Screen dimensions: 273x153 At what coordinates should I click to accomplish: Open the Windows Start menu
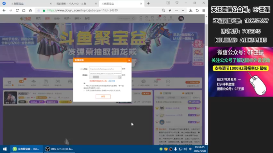pyautogui.click(x=5, y=149)
